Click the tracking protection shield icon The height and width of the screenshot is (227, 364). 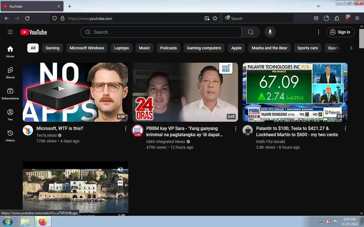point(55,18)
